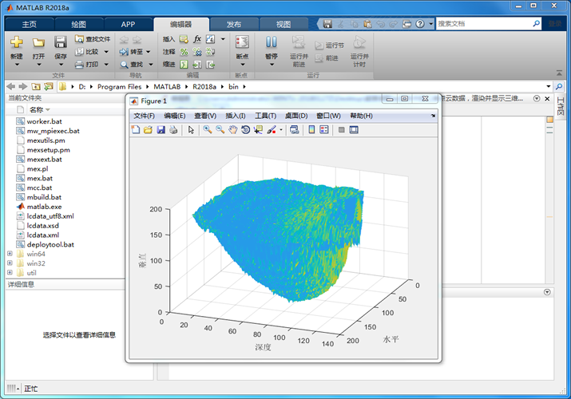Viewport: 571px width, 399px height.
Task: Click the Find (查找) magnifier button
Action: tap(131, 65)
